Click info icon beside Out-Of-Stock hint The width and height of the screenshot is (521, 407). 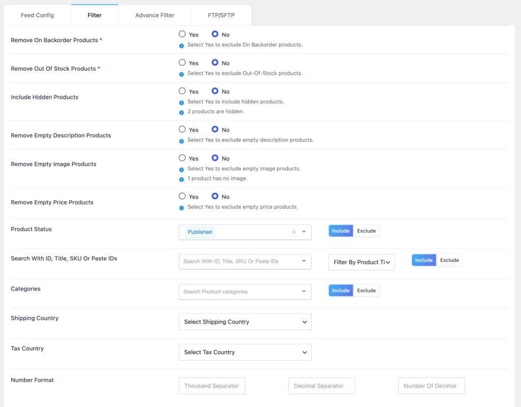point(182,74)
